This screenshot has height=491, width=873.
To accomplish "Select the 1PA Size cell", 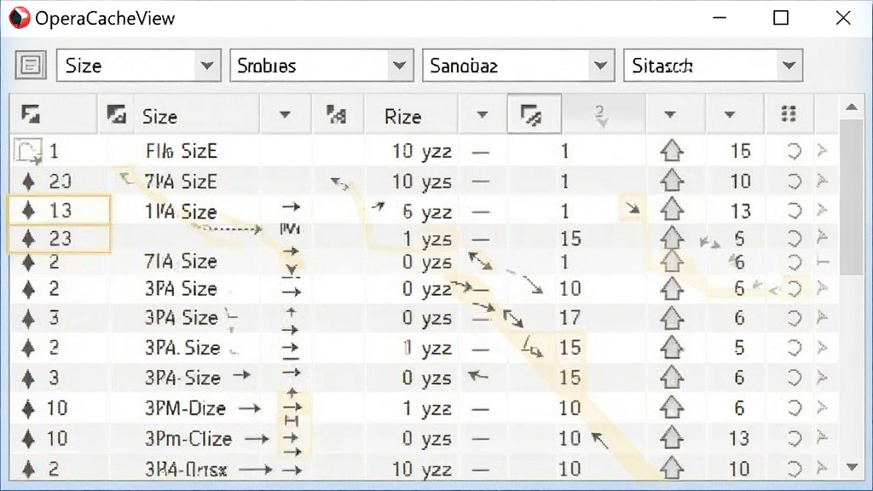I will [x=181, y=211].
